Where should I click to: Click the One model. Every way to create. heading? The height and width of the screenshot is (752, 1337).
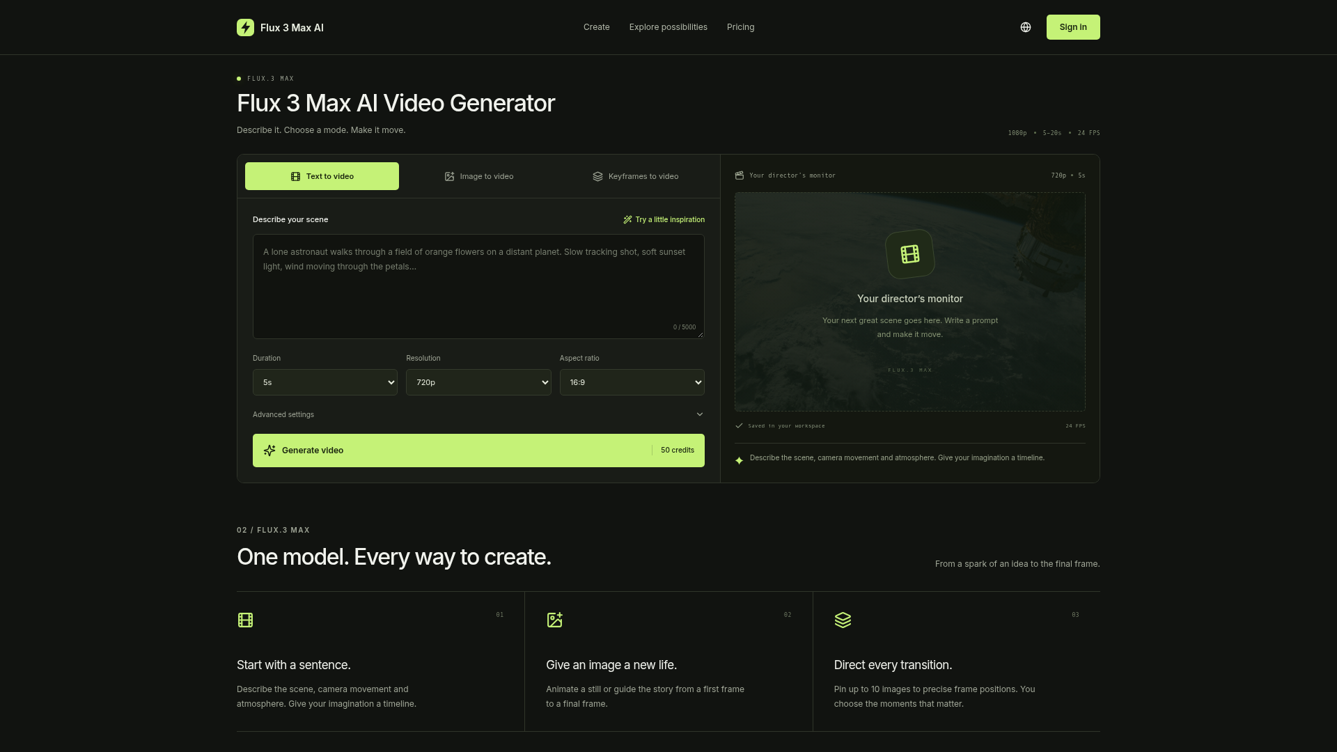coord(394,557)
